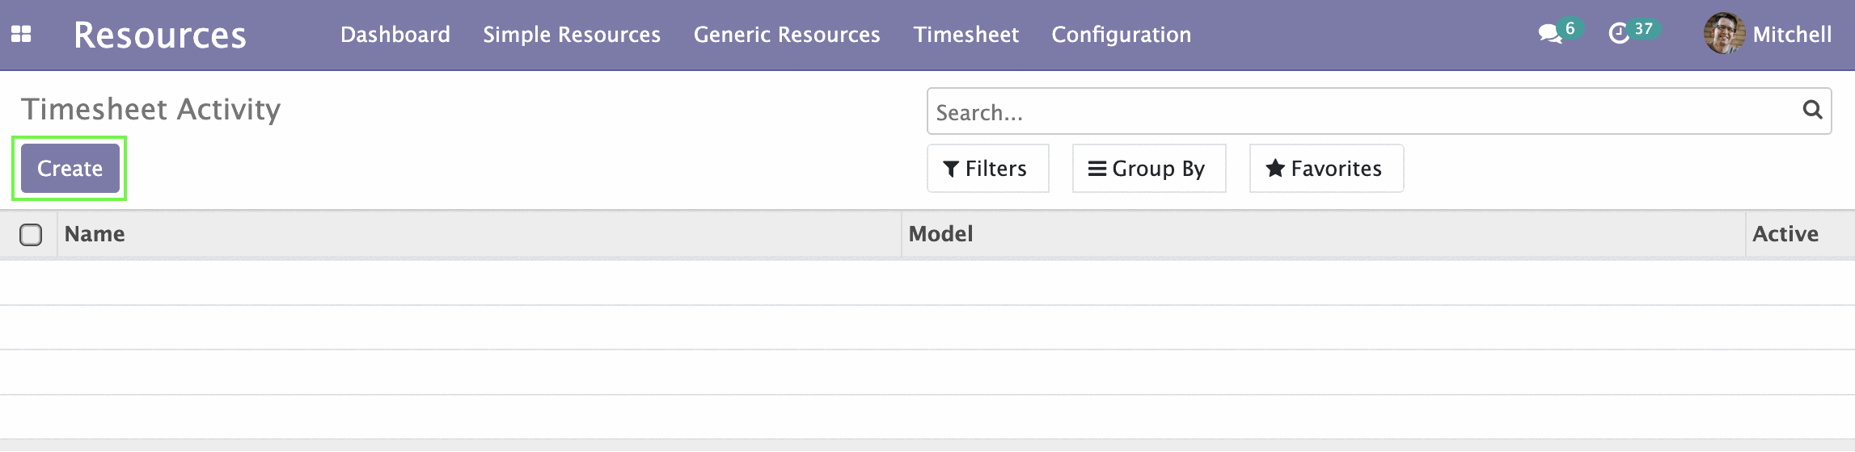This screenshot has width=1855, height=452.
Task: Sort the list by Name column
Action: (95, 234)
